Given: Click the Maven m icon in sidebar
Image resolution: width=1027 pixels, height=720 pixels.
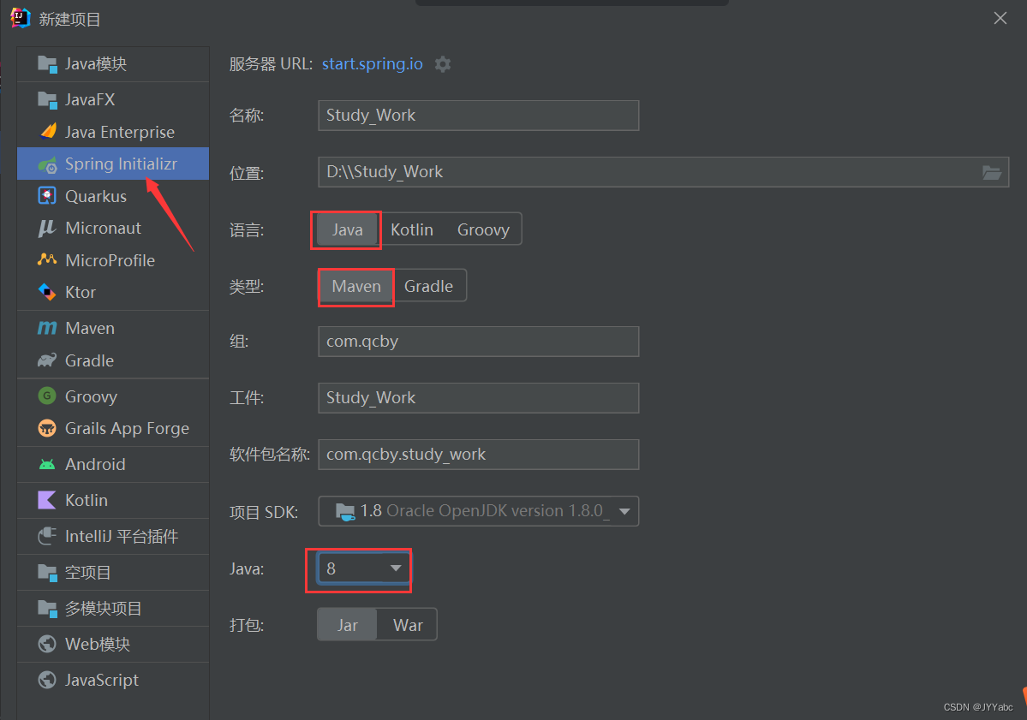Looking at the screenshot, I should (47, 328).
